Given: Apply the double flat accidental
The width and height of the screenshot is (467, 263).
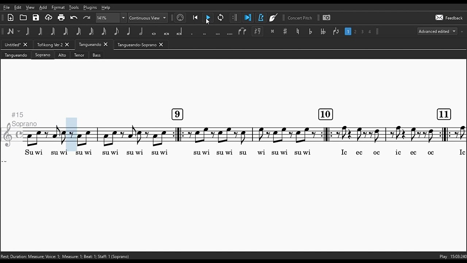Looking at the screenshot, I should point(323,31).
